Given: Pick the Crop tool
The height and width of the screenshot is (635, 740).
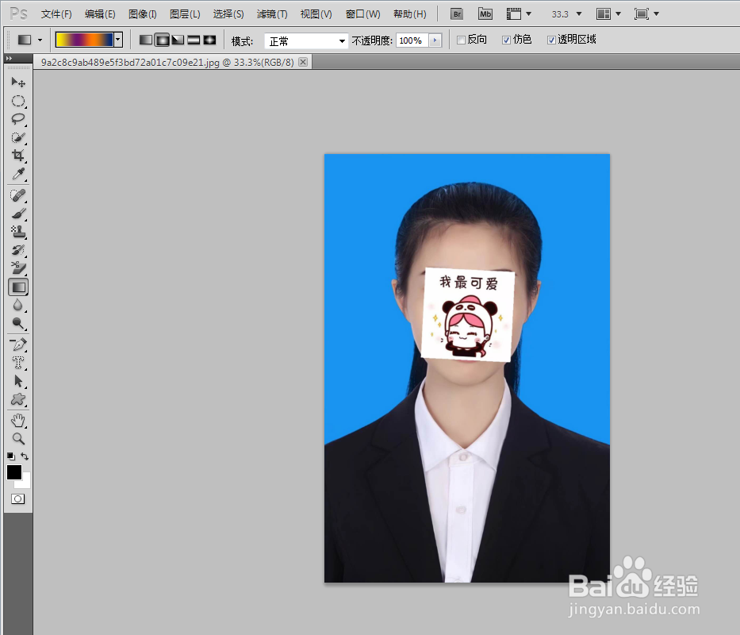Looking at the screenshot, I should tap(18, 156).
